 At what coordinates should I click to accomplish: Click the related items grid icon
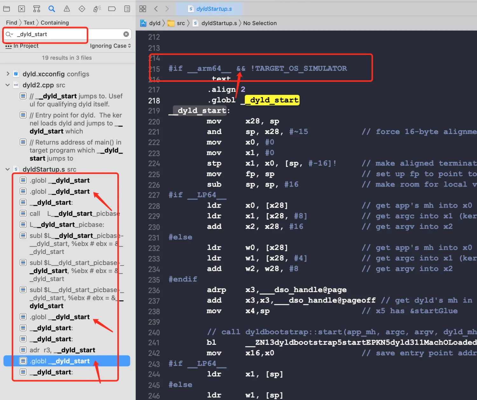(x=143, y=9)
